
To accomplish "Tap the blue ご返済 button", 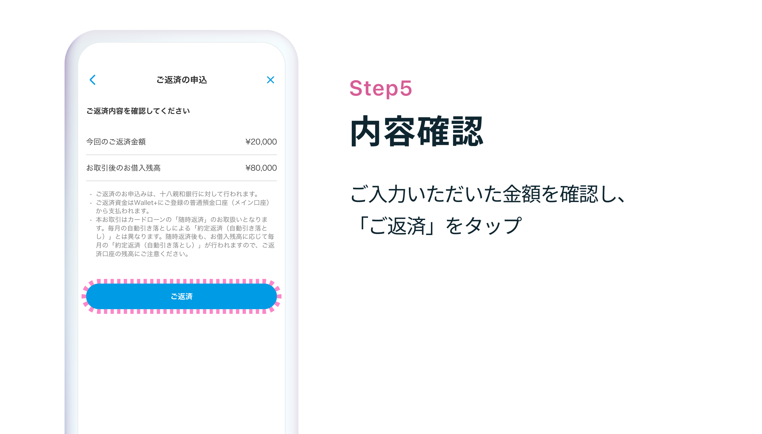I will tap(181, 296).
